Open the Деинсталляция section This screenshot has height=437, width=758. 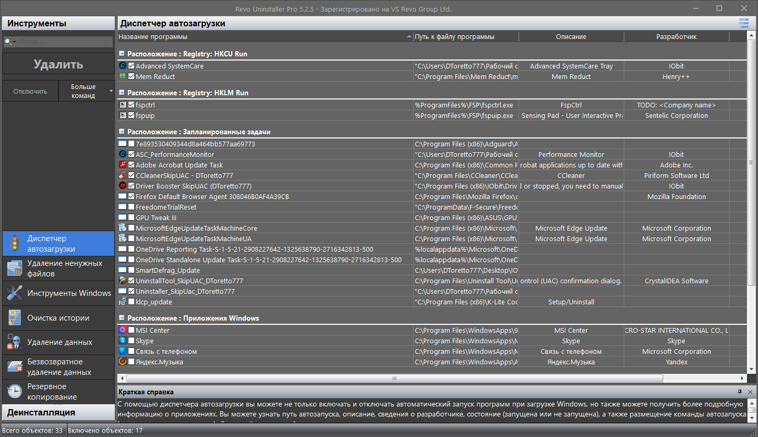pos(58,412)
